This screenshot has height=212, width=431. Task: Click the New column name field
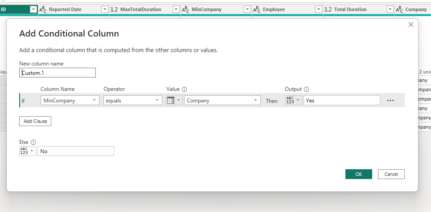[57, 73]
